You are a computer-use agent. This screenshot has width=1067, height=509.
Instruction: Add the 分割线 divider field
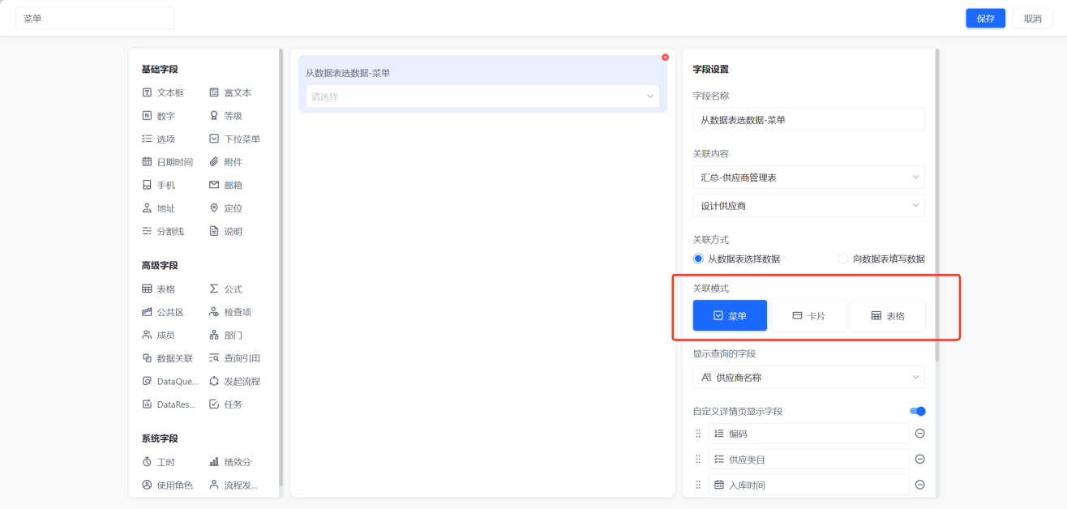coord(163,231)
